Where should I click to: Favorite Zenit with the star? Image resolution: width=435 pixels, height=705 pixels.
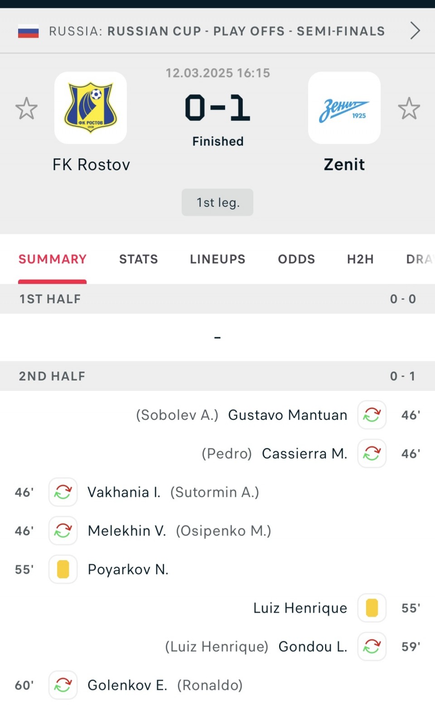coord(409,109)
